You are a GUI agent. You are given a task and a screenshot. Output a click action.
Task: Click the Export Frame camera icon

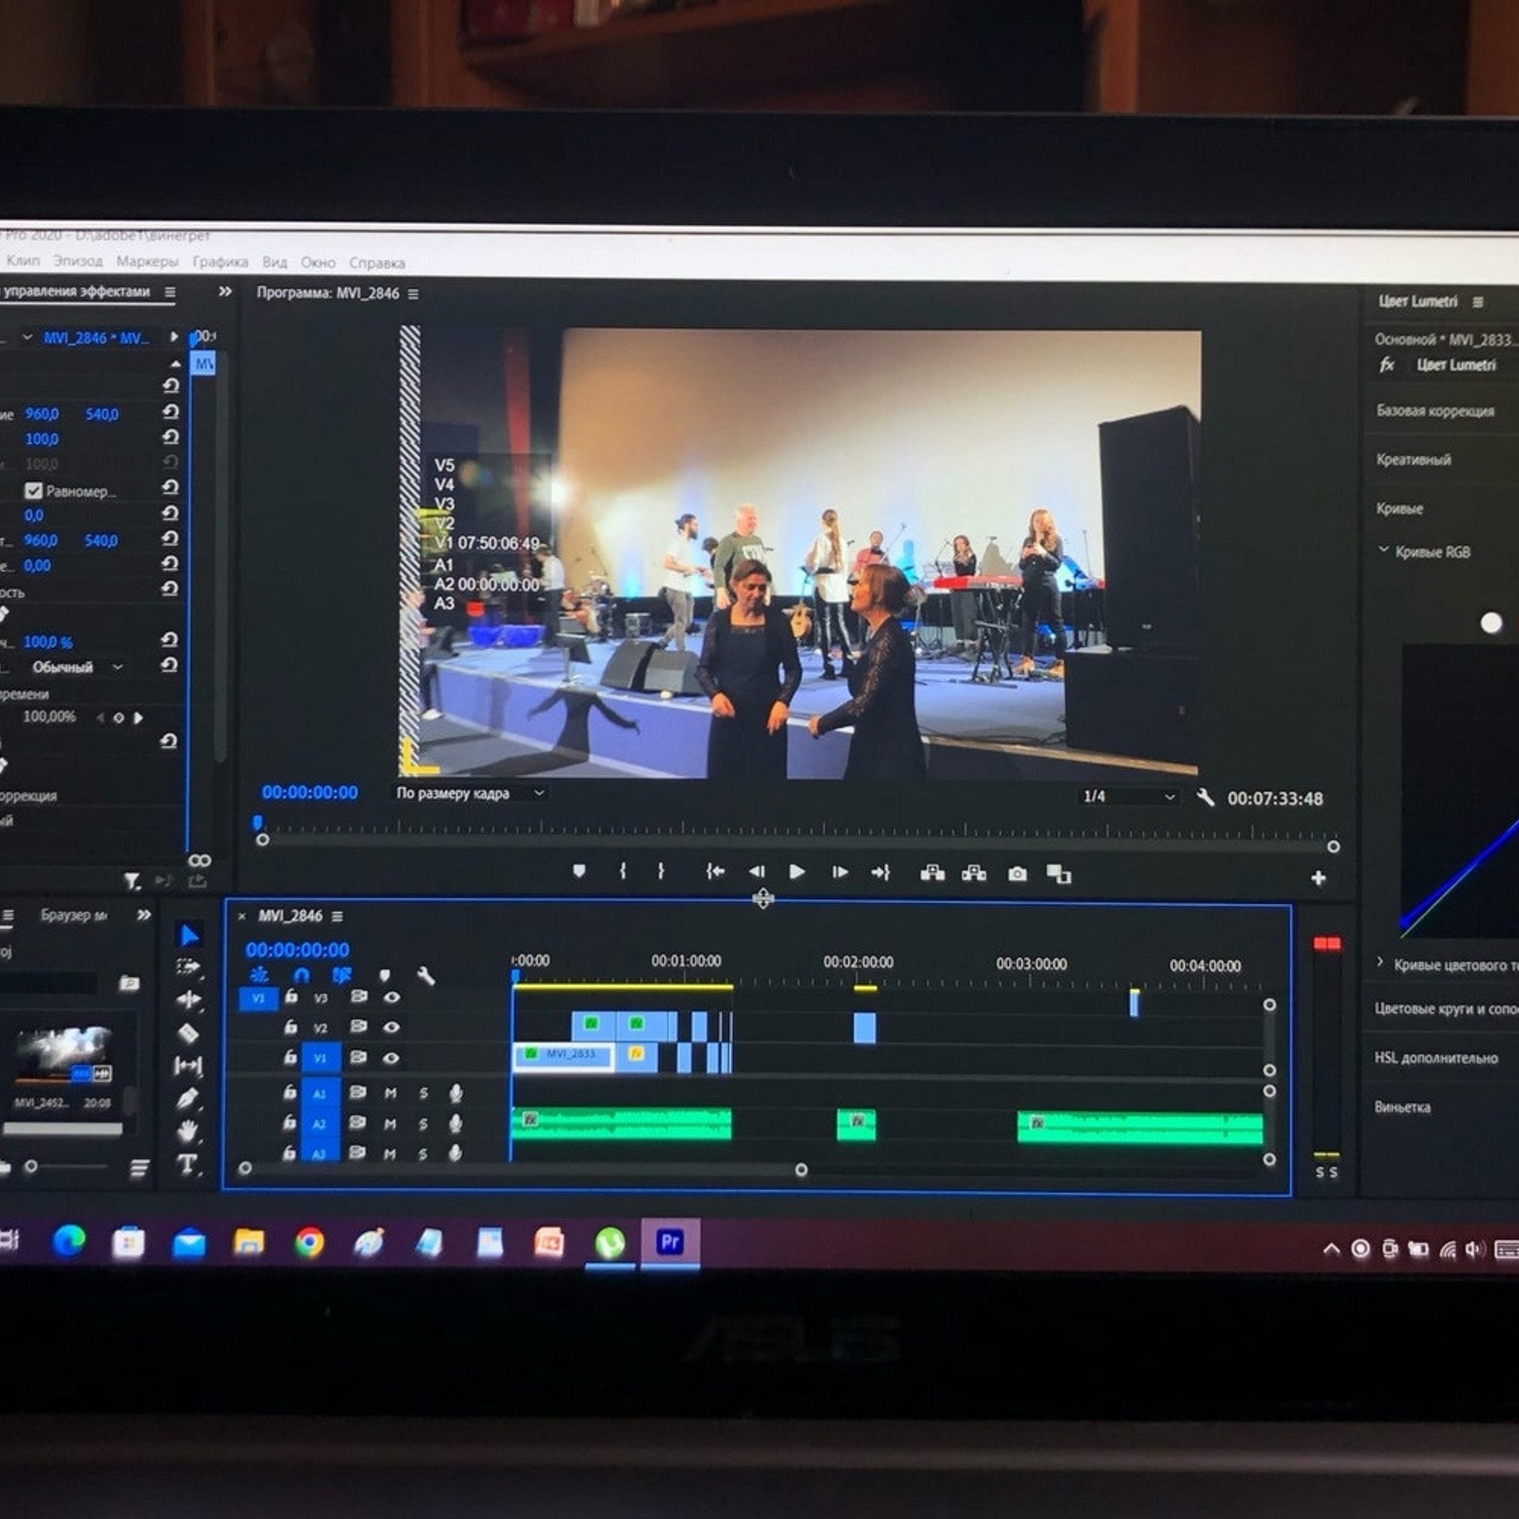1017,873
